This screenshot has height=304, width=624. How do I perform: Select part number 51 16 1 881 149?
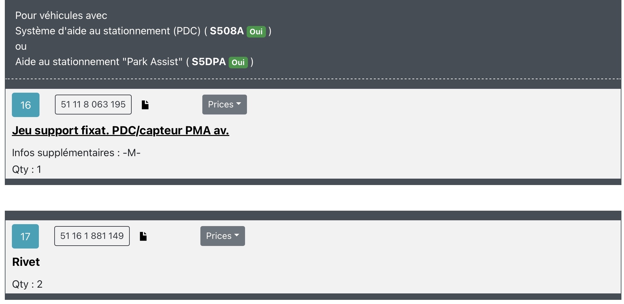92,236
